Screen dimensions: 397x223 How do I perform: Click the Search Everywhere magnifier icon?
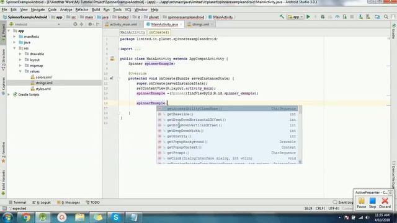point(386,17)
